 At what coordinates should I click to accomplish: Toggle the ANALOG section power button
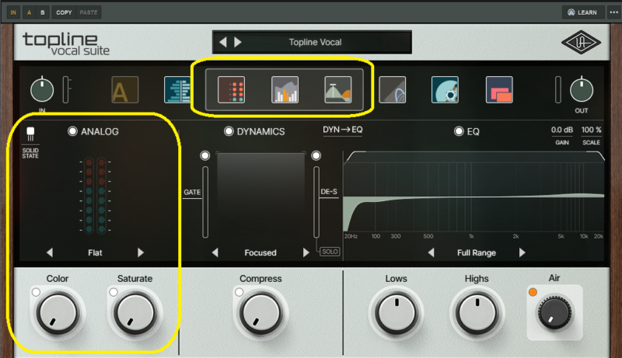tap(72, 131)
